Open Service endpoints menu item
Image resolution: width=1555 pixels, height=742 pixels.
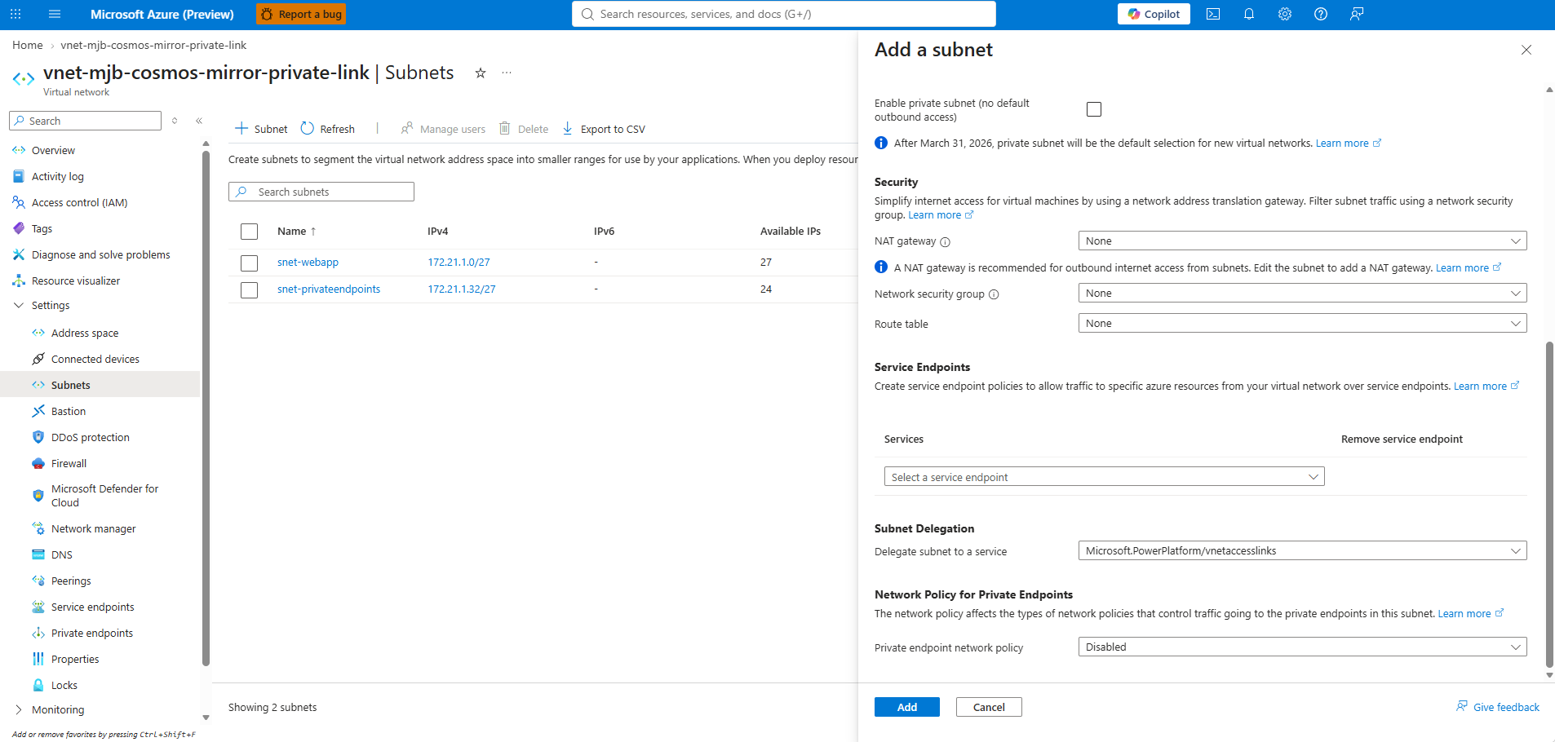[x=93, y=607]
